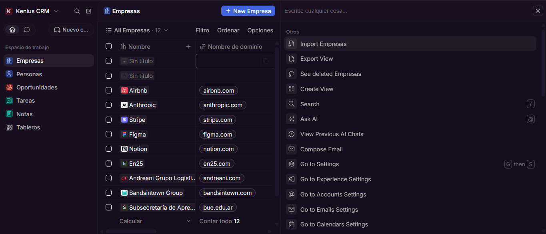Screen dimensions: 546x234
Task: Collapse the sidebar panel icon
Action: click(x=89, y=11)
